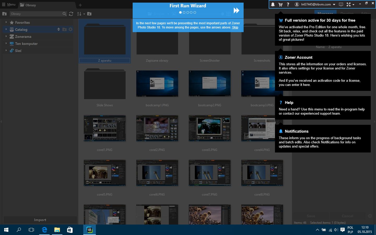Open Task View on the taskbar
Screen dimensions: 376x235
tap(31, 230)
